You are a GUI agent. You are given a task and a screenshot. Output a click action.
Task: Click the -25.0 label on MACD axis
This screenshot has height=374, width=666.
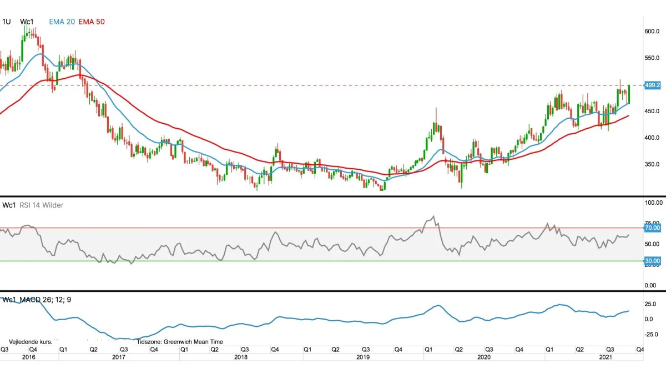pos(650,334)
